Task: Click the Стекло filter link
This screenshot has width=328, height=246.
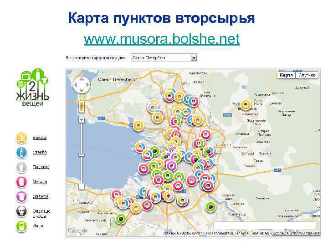Action: pyautogui.click(x=40, y=152)
